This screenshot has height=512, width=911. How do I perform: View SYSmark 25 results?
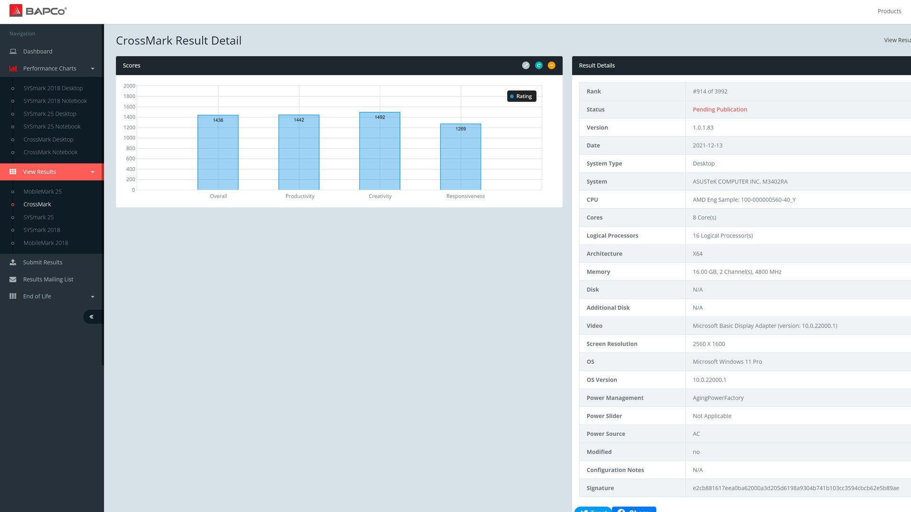[x=38, y=217]
